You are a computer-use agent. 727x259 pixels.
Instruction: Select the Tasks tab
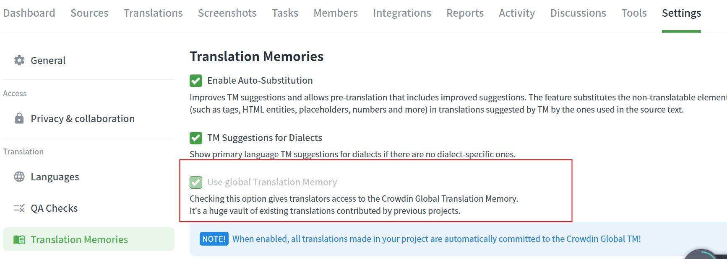(285, 13)
